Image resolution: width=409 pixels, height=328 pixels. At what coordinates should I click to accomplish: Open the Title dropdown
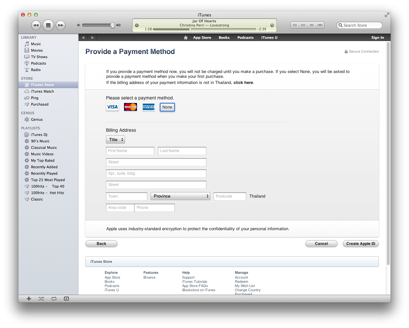point(115,140)
